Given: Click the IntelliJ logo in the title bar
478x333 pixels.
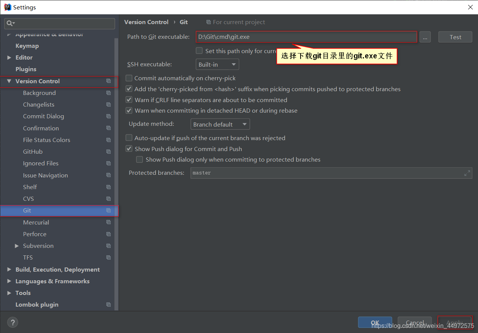Looking at the screenshot, I should (7, 7).
